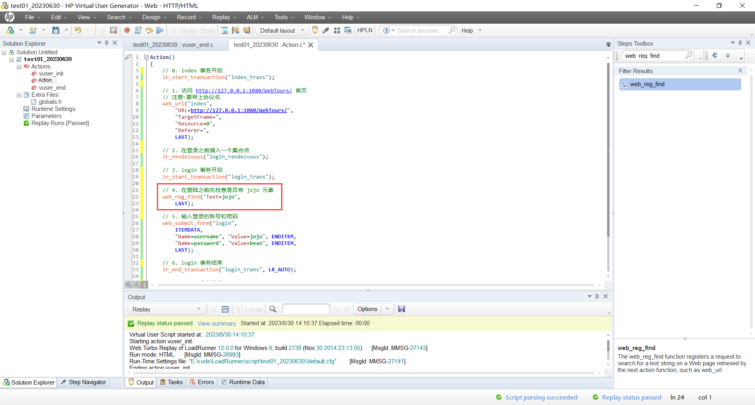Click the search magnifier in Search document box
The width and height of the screenshot is (755, 405).
452,30
